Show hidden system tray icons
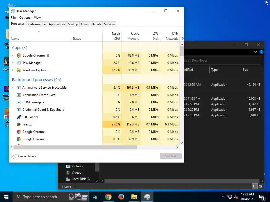270x202 pixels. (x=223, y=197)
